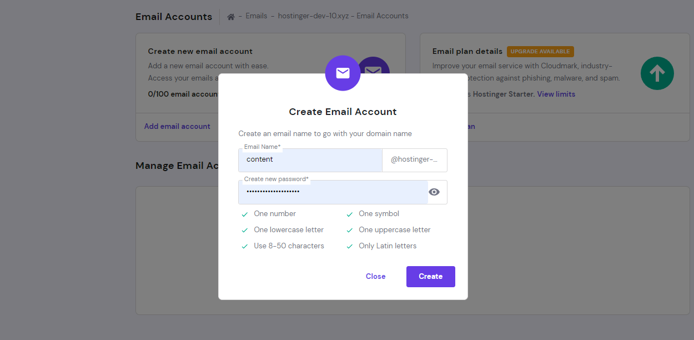Close the Create Email Account dialog
Viewport: 694px width, 340px height.
[x=375, y=277]
